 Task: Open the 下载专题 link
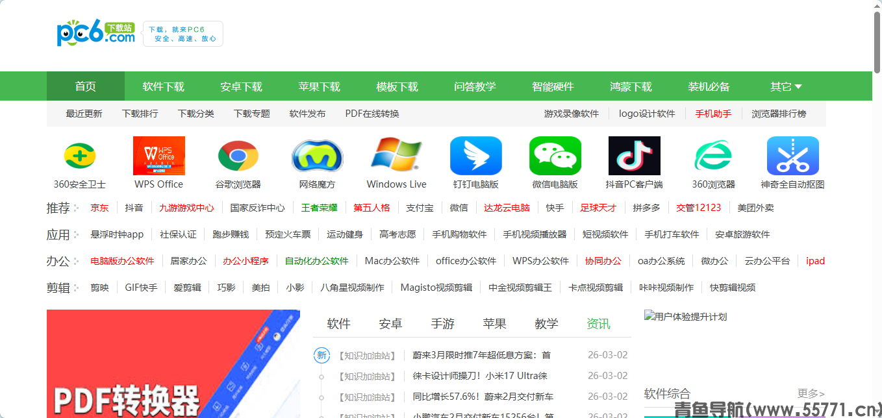tap(252, 114)
